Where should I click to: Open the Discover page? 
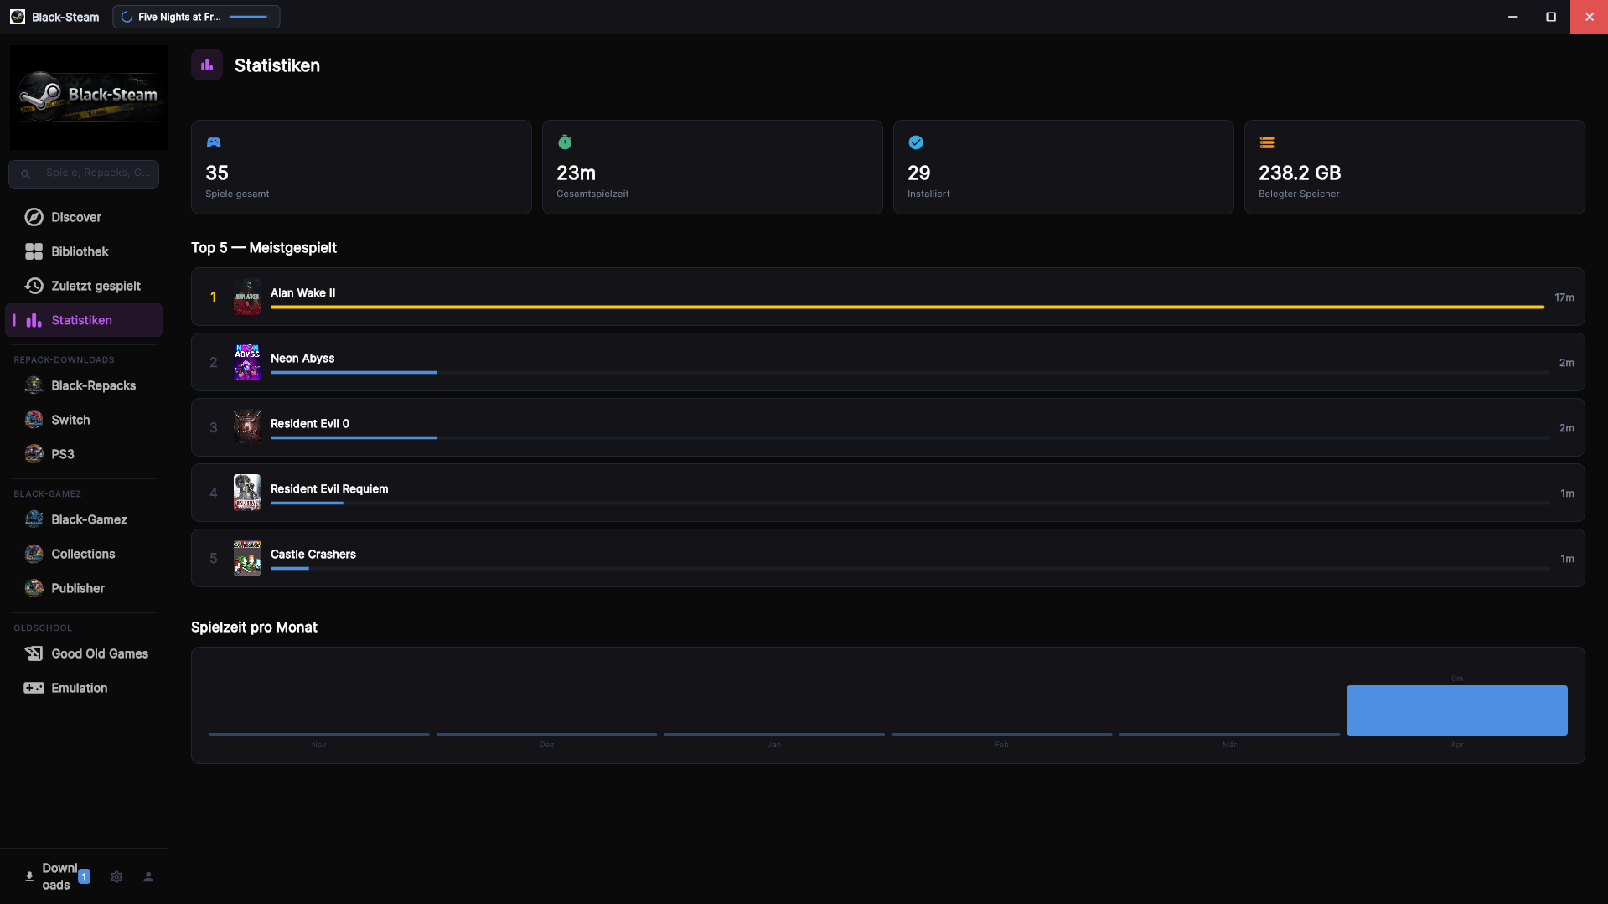pos(84,217)
